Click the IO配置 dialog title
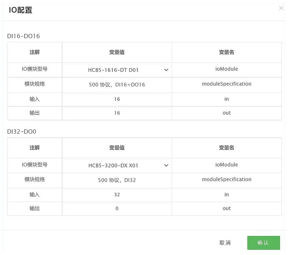Screen dimensions: 288x255 pyautogui.click(x=20, y=10)
